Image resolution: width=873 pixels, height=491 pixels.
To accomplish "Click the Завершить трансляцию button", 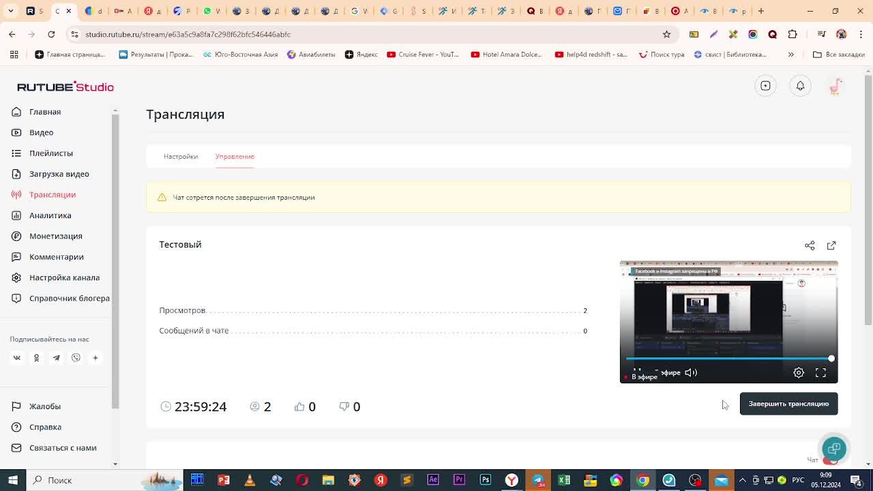I will (x=788, y=404).
